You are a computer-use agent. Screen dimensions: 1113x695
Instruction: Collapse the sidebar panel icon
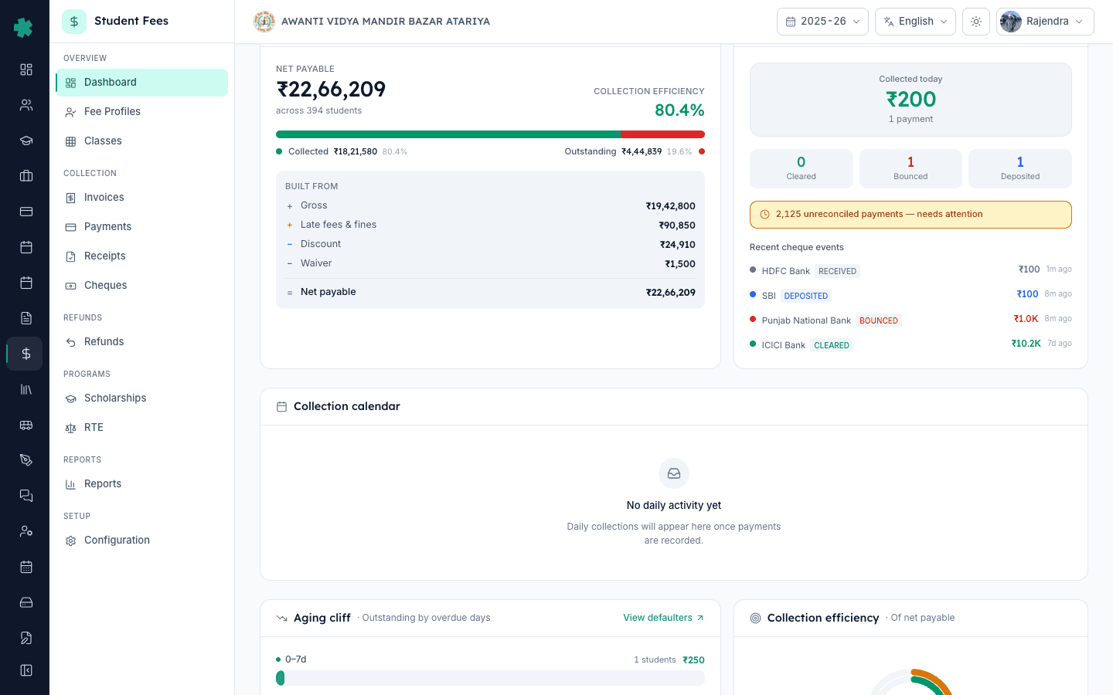click(26, 670)
